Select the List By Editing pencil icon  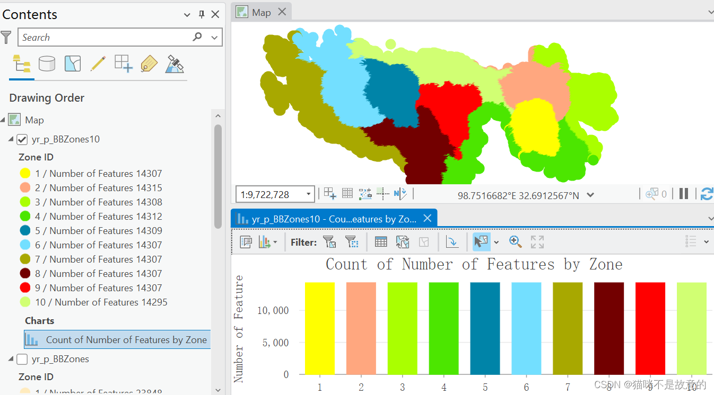point(98,64)
